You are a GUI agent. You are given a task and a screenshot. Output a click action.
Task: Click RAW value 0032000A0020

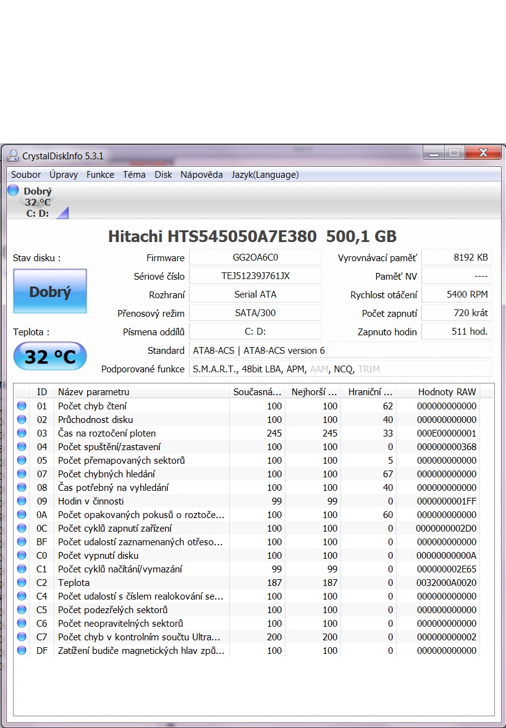click(x=447, y=582)
